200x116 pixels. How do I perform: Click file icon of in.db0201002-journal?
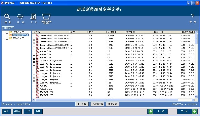[x=37, y=60]
